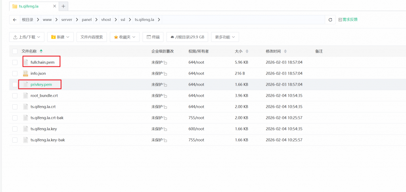
Task: Open the 需求反馈 link
Action: (348, 20)
